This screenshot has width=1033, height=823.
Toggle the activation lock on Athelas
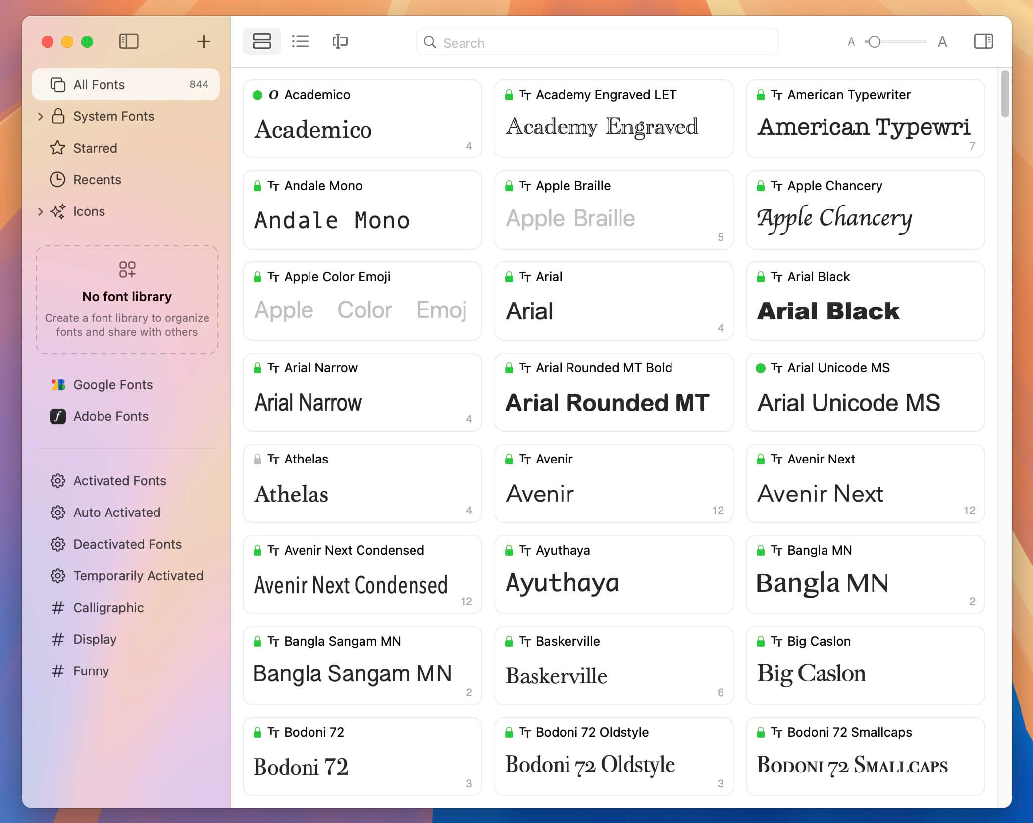click(258, 459)
